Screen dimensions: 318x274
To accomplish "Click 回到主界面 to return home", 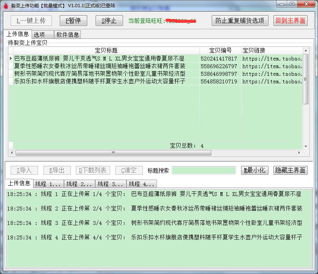I will (291, 21).
